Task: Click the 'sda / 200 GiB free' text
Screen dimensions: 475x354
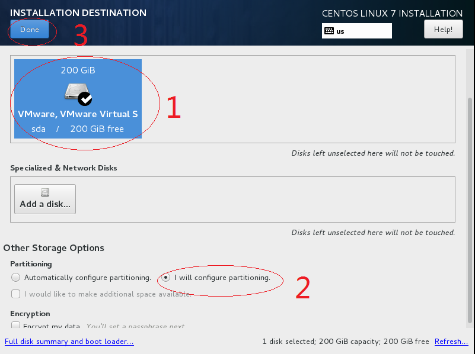Action: 78,129
